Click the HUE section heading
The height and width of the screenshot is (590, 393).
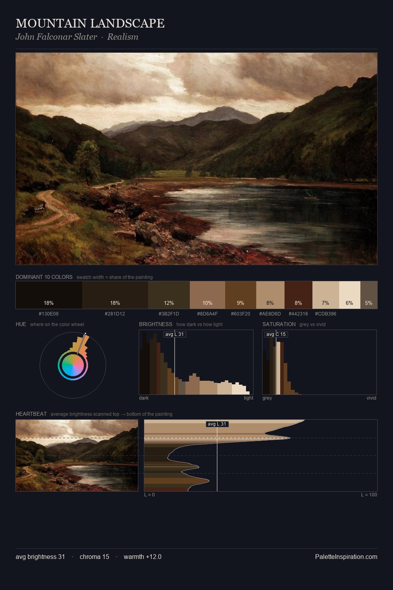pyautogui.click(x=21, y=324)
